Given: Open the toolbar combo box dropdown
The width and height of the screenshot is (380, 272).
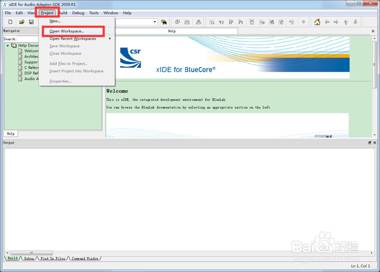Looking at the screenshot, I should pyautogui.click(x=155, y=22).
